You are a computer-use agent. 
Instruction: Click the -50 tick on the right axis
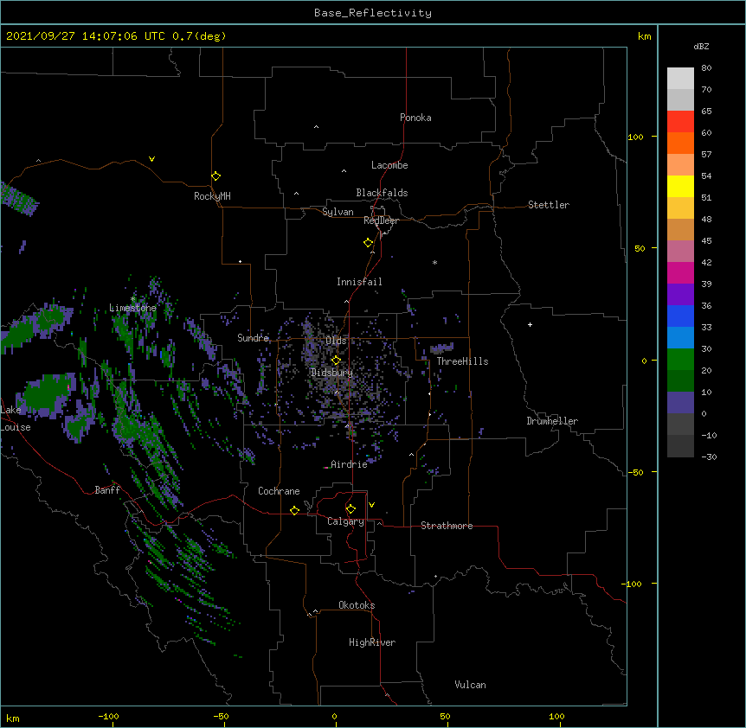[635, 472]
